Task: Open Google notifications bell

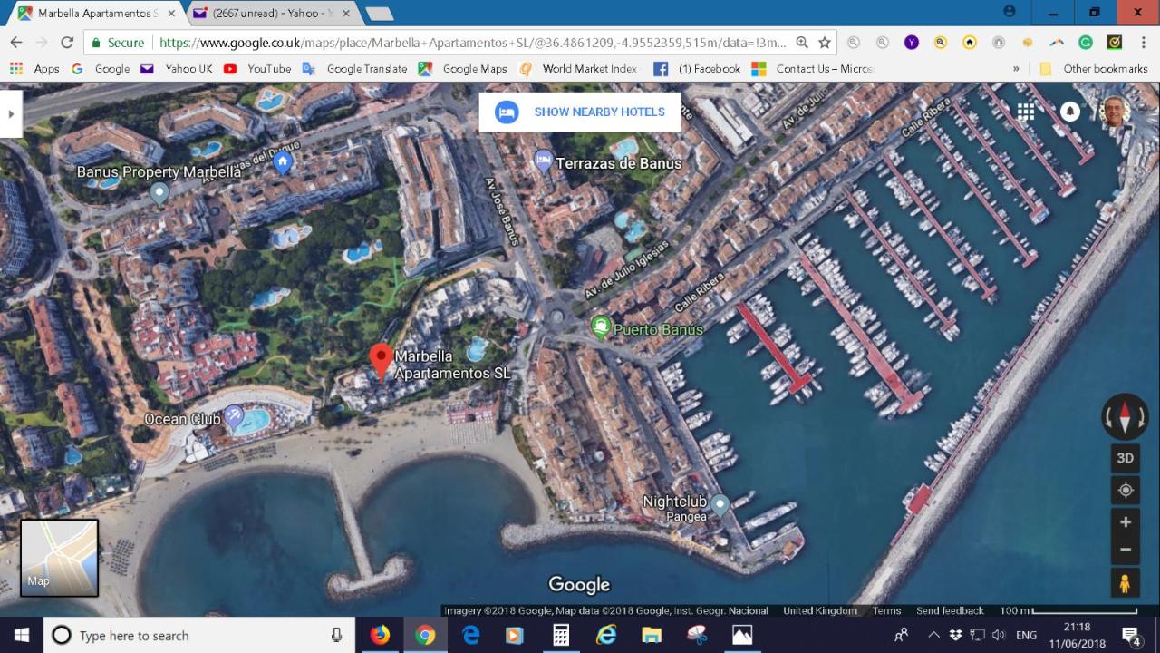Action: pos(1070,112)
